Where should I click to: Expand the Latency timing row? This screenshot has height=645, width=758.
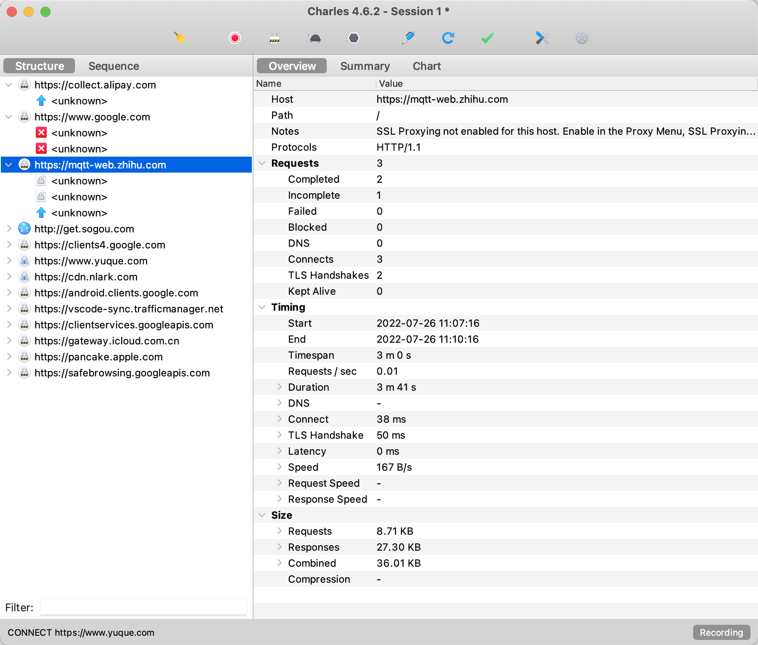pos(279,451)
